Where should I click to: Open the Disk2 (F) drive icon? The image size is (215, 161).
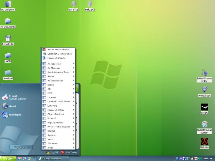pos(90,6)
